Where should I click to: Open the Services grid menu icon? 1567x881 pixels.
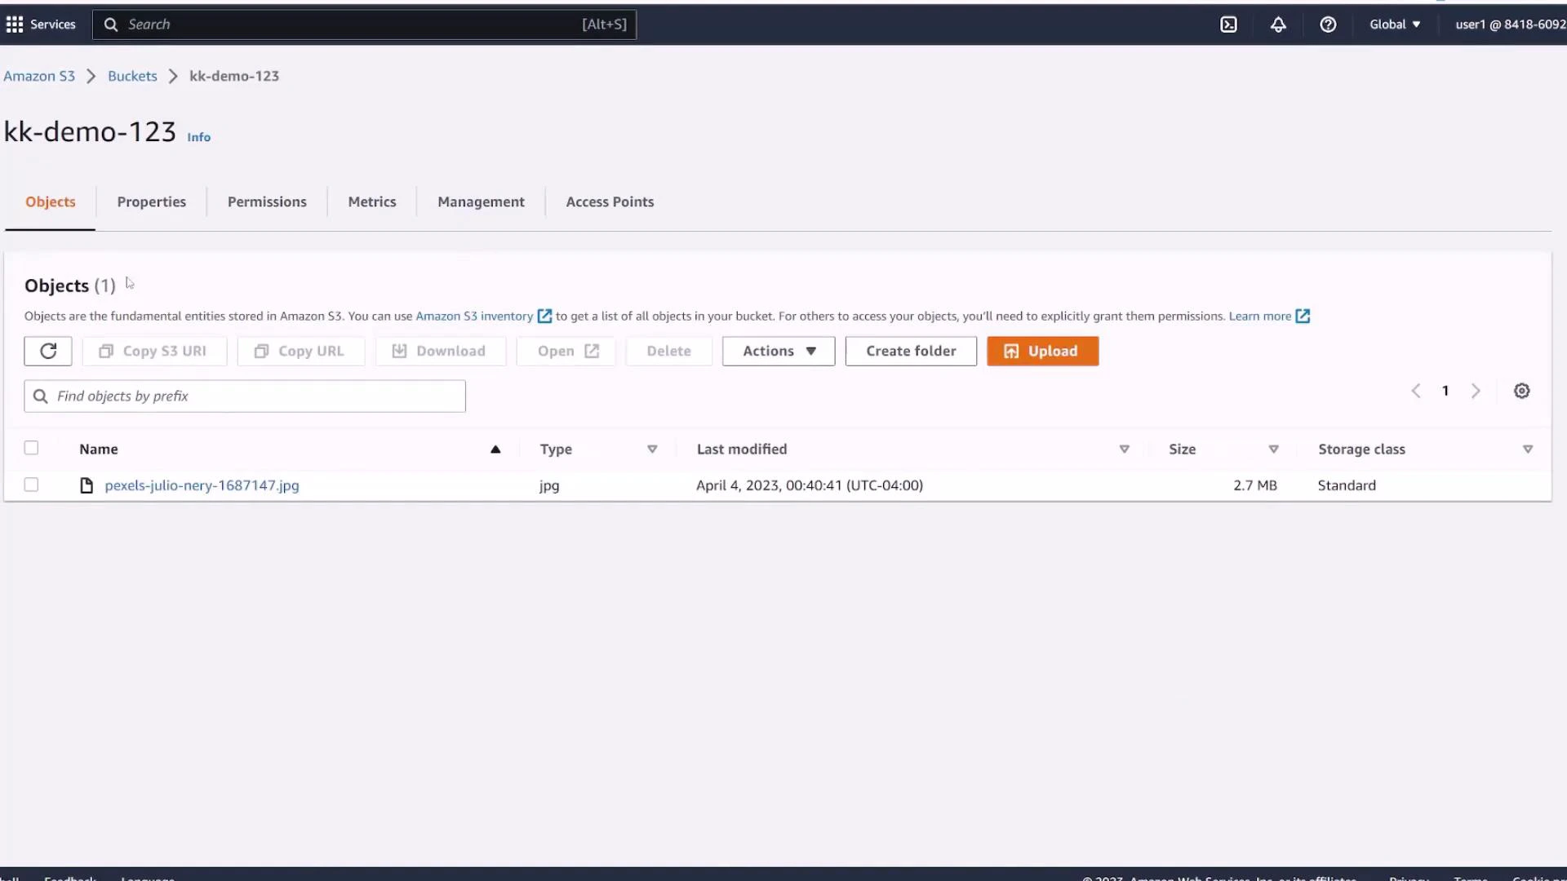(x=14, y=24)
